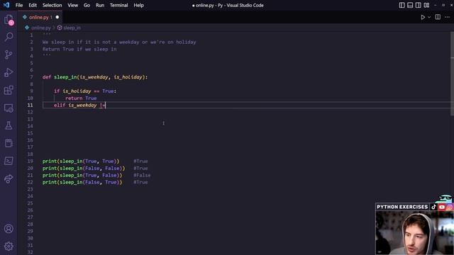Screen dimensions: 454x255
Task: Click the YouTube icon on webcam overlay
Action: pos(442,207)
